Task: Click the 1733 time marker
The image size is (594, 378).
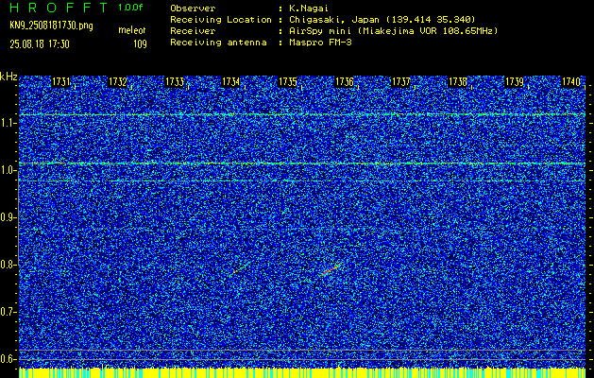Action: (x=175, y=82)
